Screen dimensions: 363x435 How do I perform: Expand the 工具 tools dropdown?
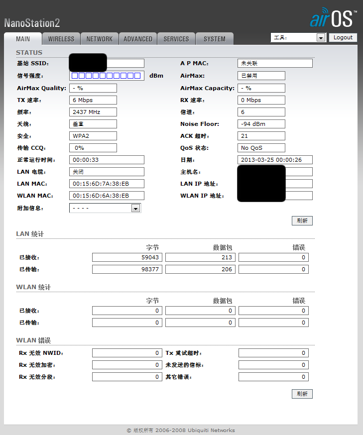click(x=298, y=37)
